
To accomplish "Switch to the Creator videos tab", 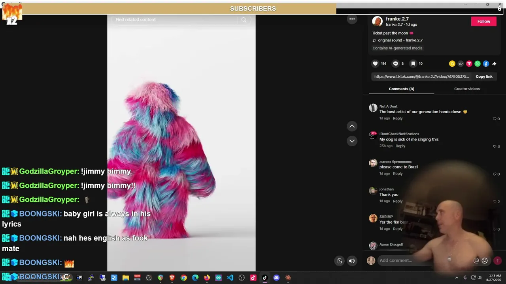I will (x=467, y=89).
